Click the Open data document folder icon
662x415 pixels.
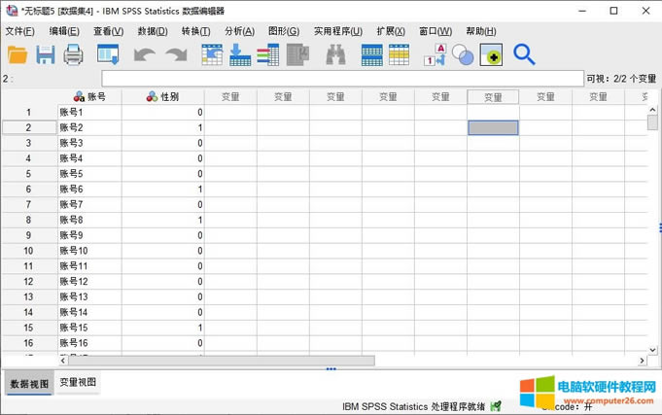click(17, 55)
